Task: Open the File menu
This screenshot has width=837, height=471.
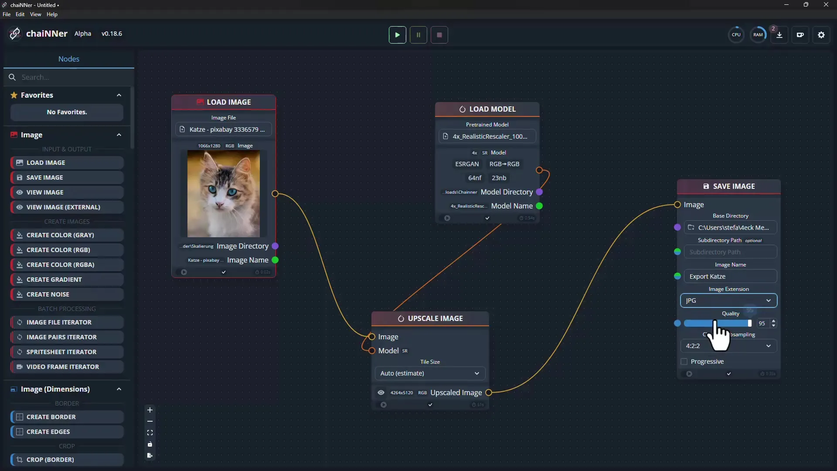Action: [x=7, y=14]
